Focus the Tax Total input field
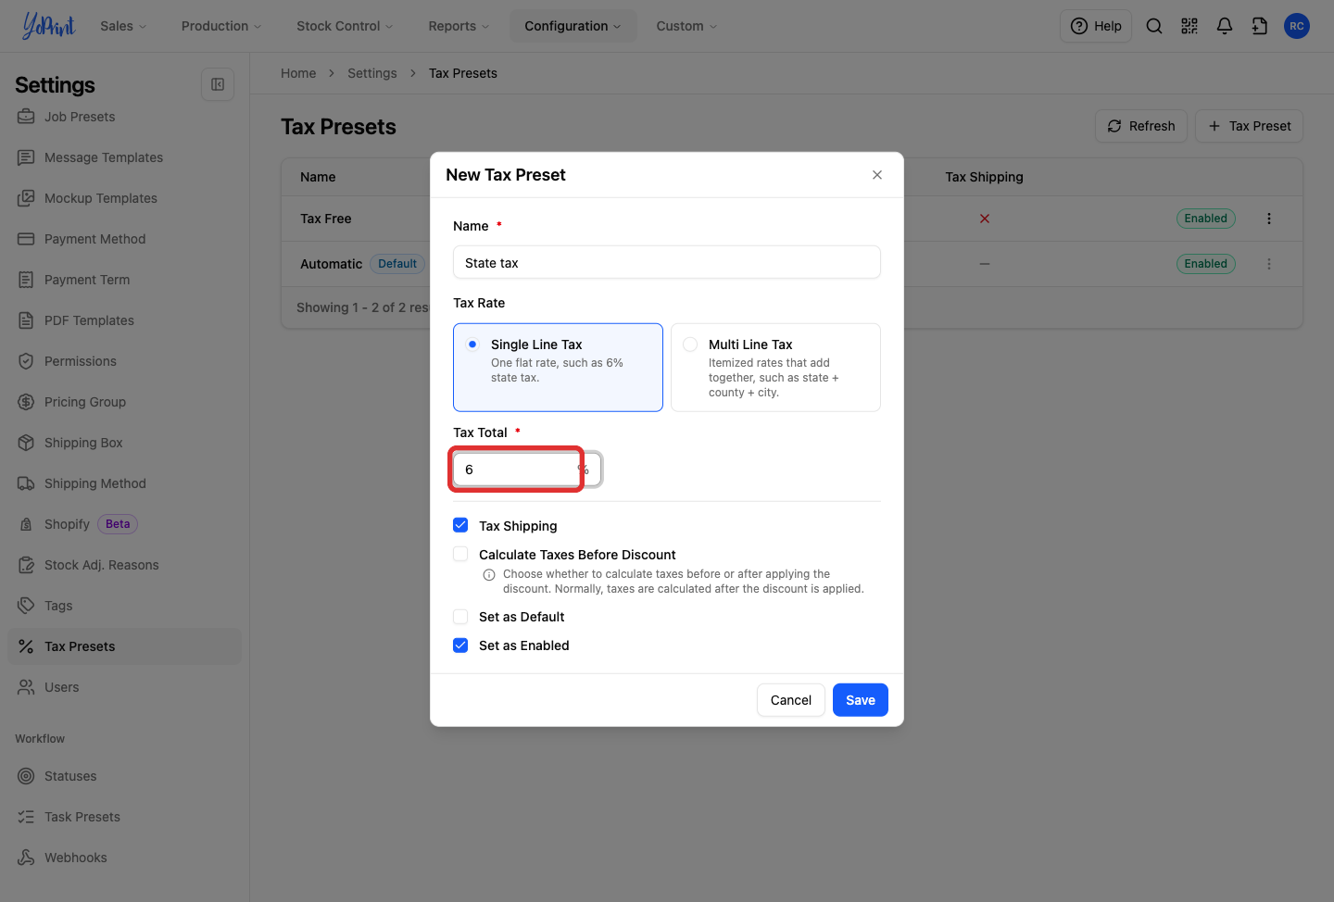The height and width of the screenshot is (902, 1334). point(527,470)
